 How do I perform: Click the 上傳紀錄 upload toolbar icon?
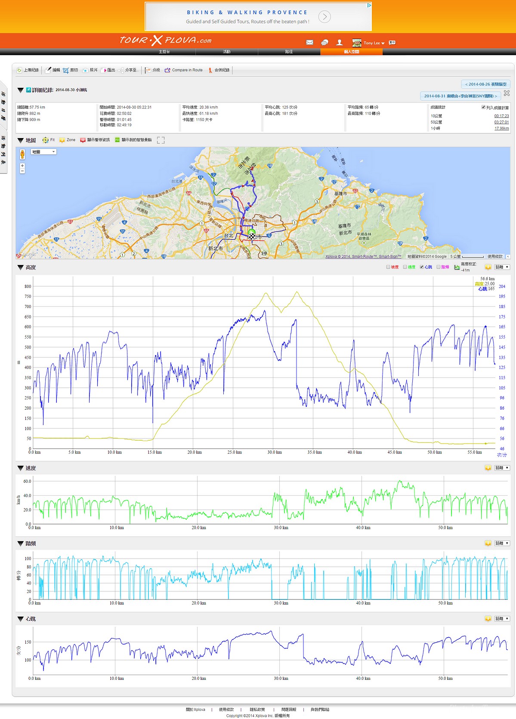19,70
